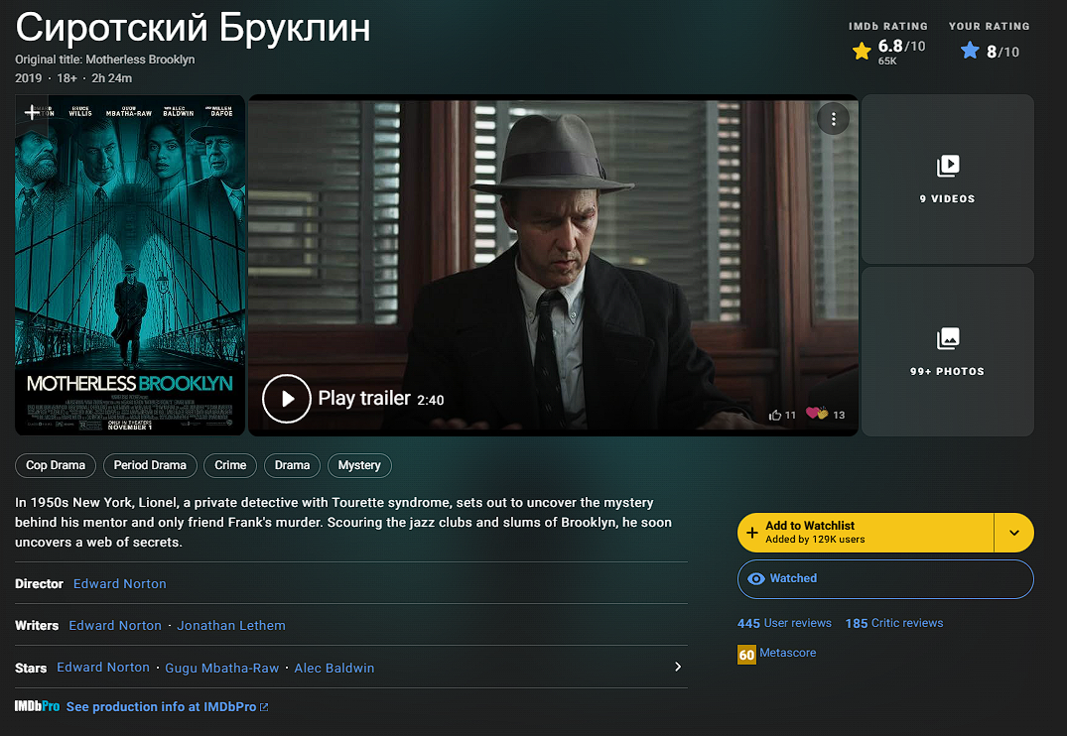Select the Cop Drama genre chip

[56, 465]
